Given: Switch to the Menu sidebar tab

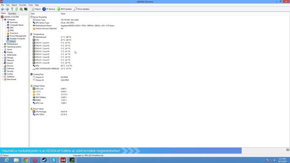Looking at the screenshot, I should click(x=4, y=13).
